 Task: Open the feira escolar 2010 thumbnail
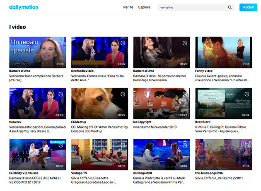(x=162, y=104)
